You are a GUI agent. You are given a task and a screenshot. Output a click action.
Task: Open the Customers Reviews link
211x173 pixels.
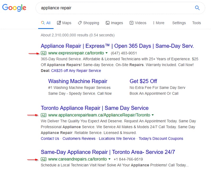[x=79, y=138]
